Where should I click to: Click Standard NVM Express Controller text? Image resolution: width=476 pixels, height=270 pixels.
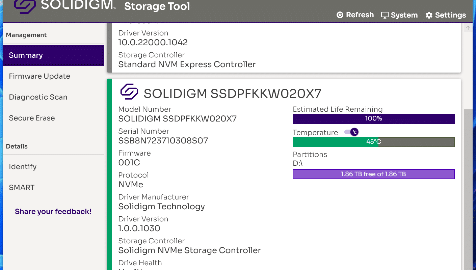click(x=187, y=64)
